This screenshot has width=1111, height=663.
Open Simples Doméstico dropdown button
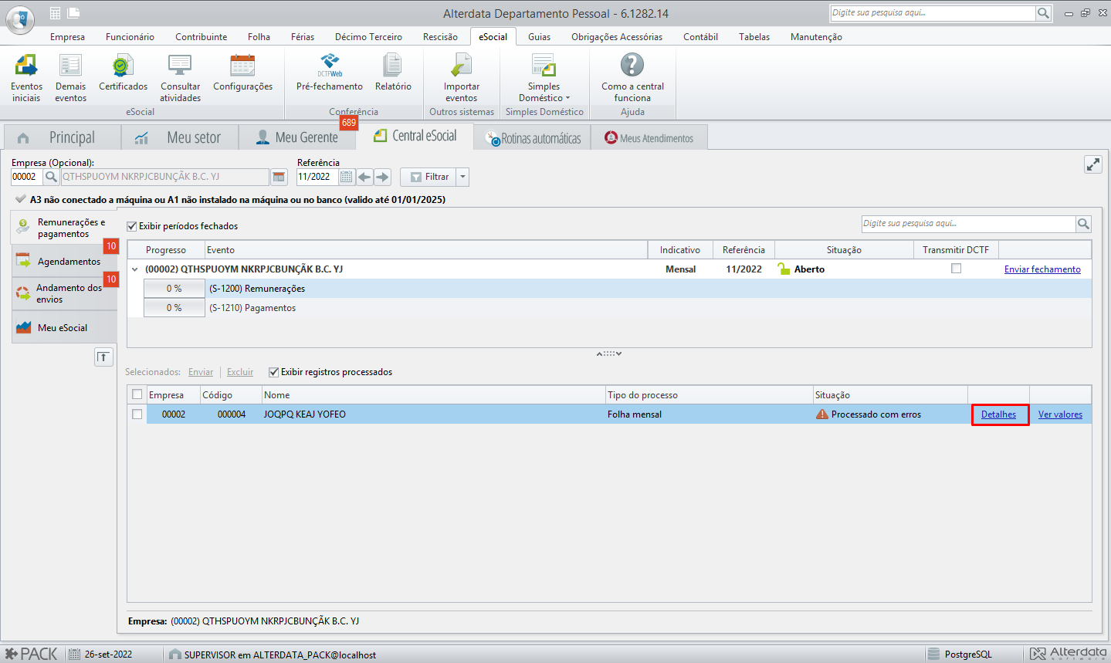coord(544,78)
